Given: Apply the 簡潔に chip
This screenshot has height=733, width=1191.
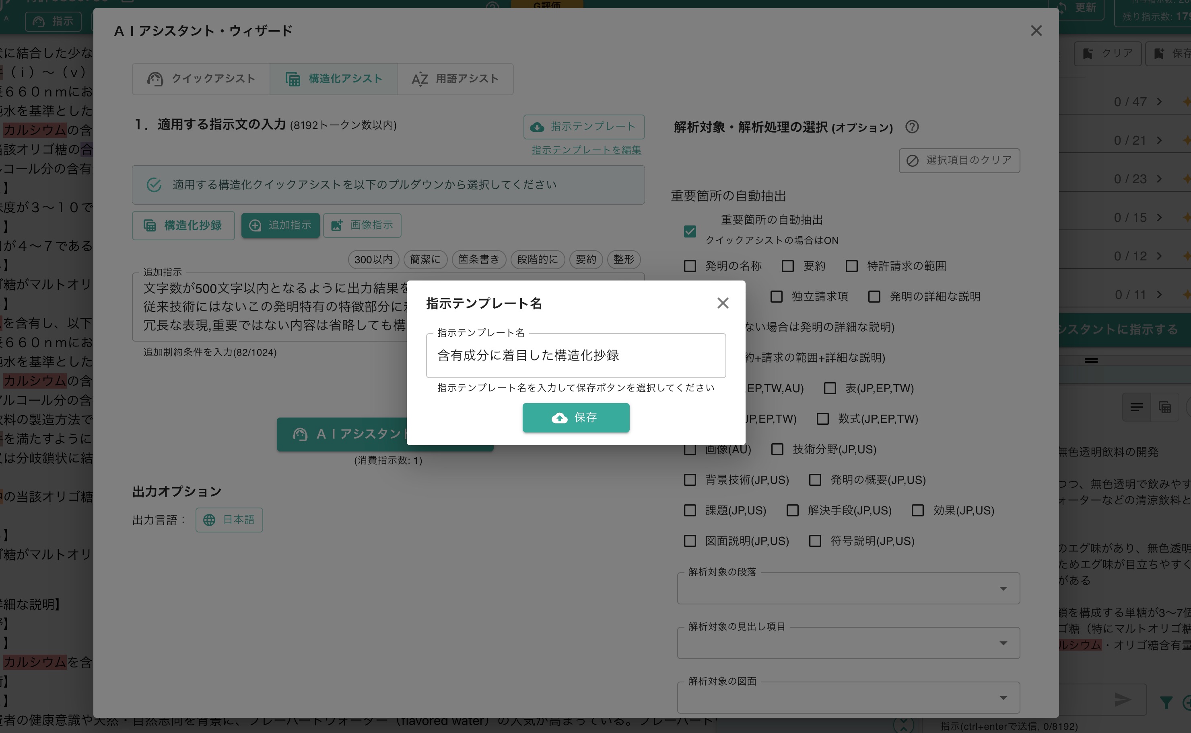Looking at the screenshot, I should tap(425, 259).
